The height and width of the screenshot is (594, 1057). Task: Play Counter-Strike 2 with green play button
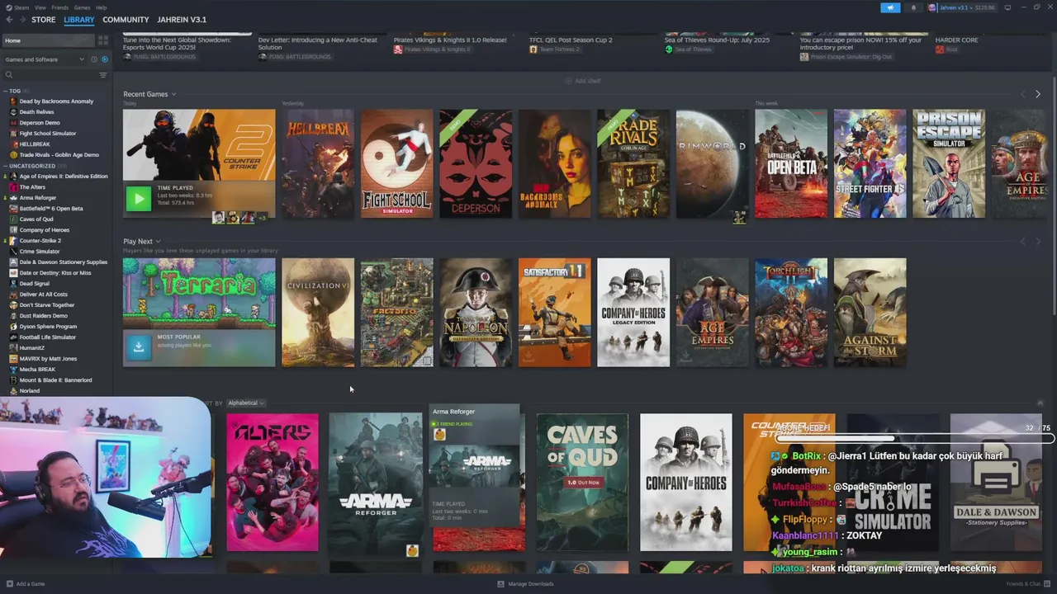138,198
